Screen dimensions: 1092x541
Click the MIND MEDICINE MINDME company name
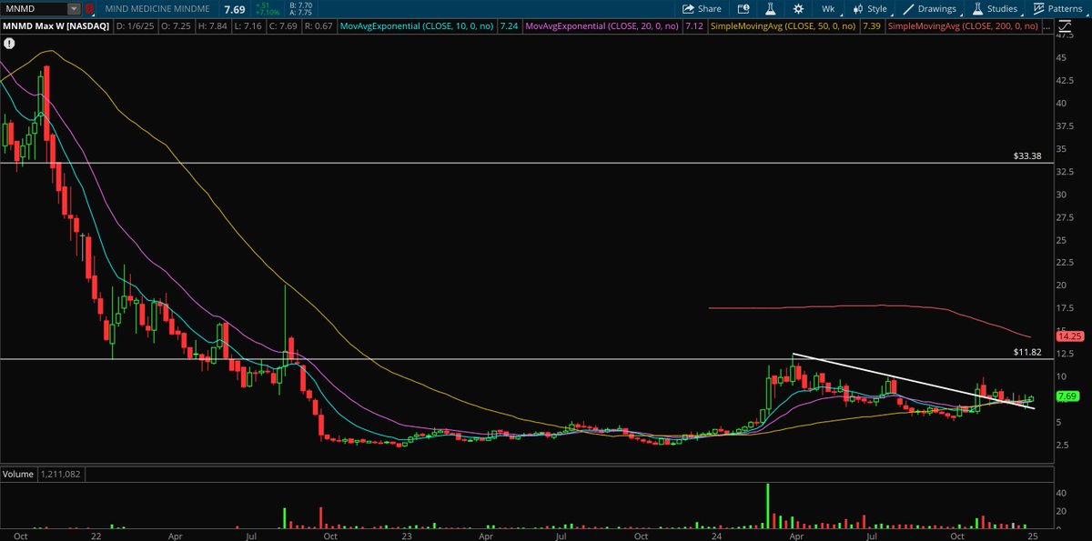159,9
